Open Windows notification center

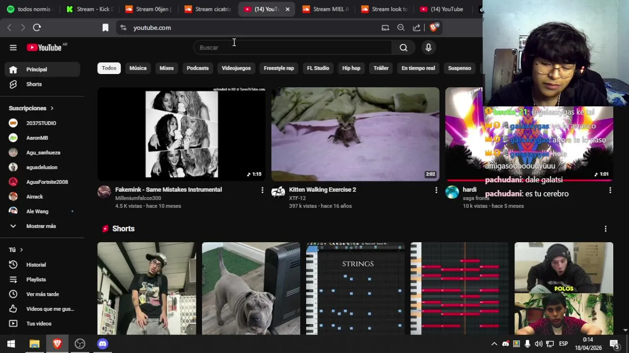tap(614, 344)
